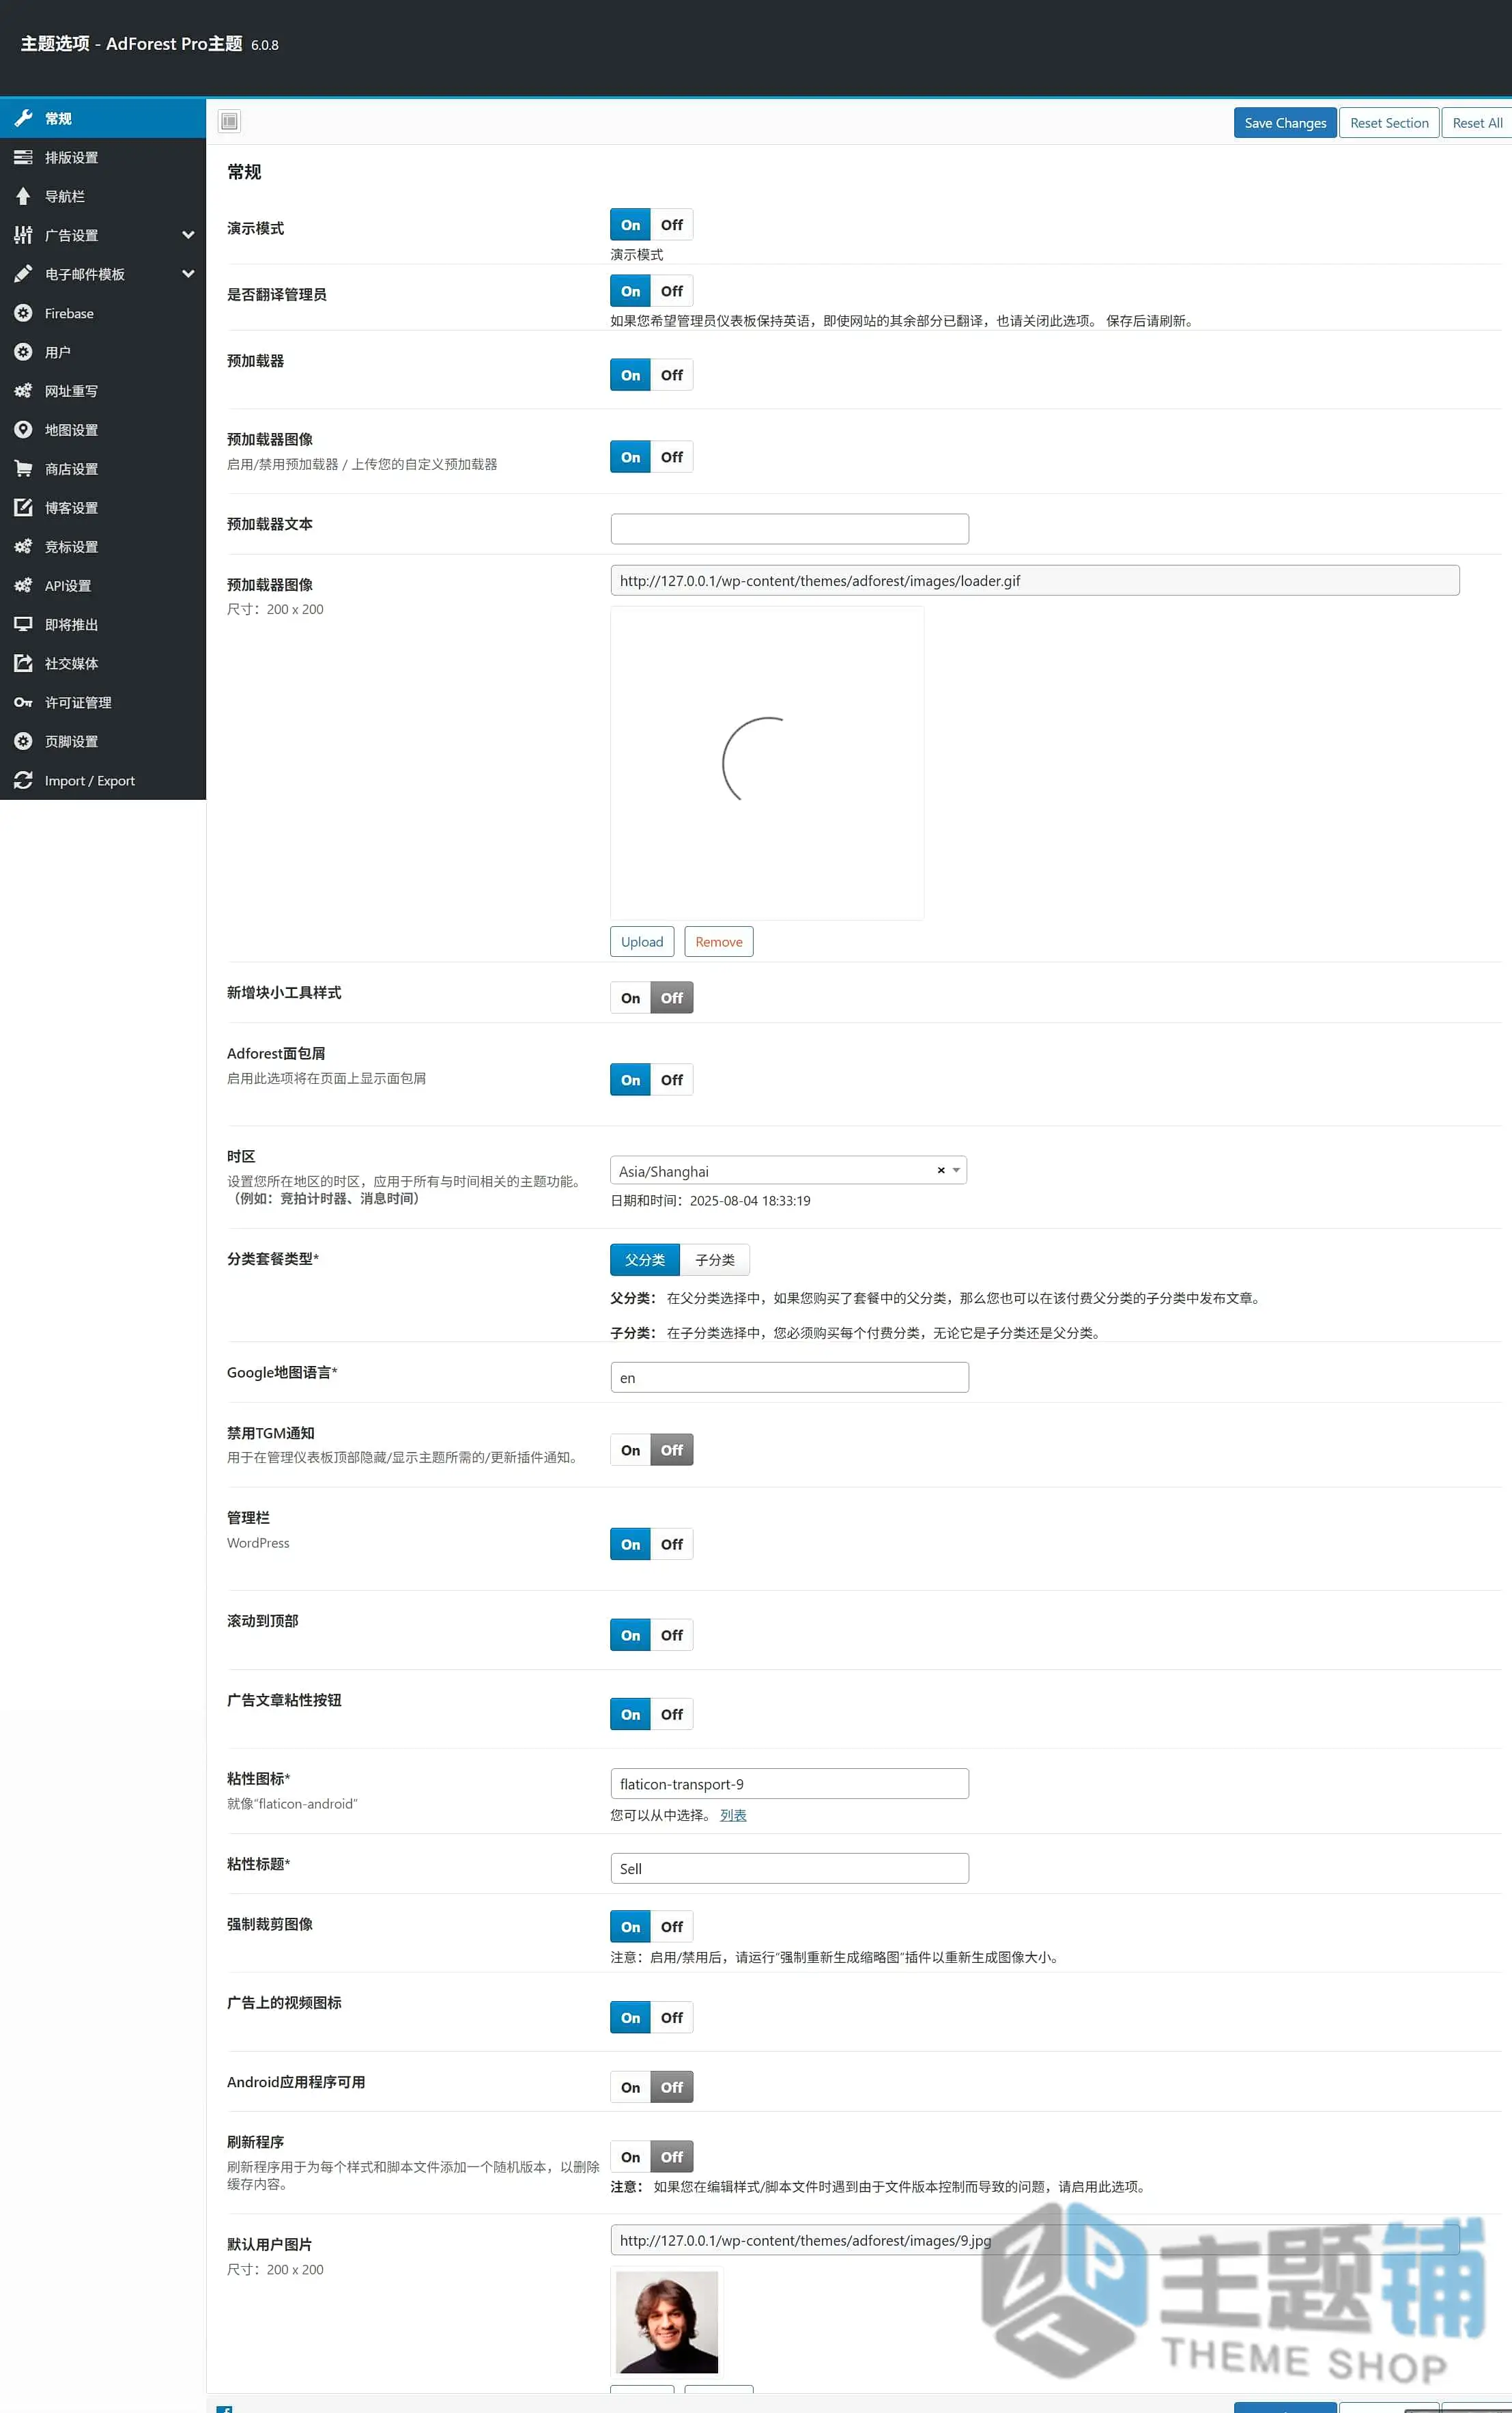
Task: Click the sliders icon for 广告设置
Action: tap(23, 235)
